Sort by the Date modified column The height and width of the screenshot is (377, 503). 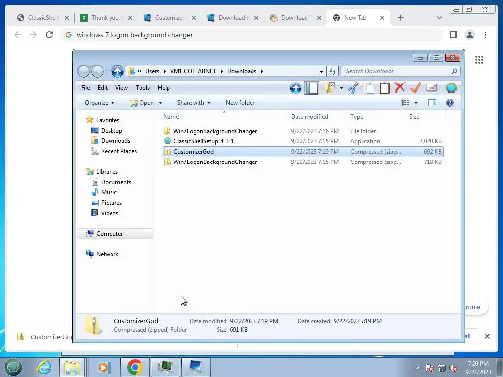(317, 117)
